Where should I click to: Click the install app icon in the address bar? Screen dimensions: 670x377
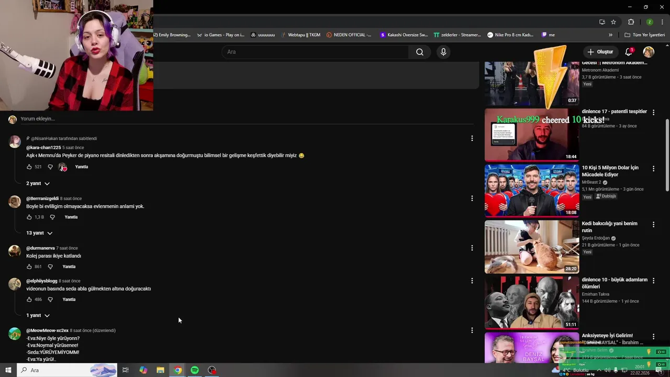(x=602, y=22)
